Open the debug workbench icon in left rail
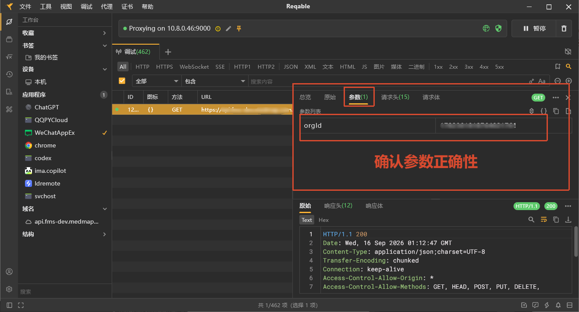 (9, 22)
